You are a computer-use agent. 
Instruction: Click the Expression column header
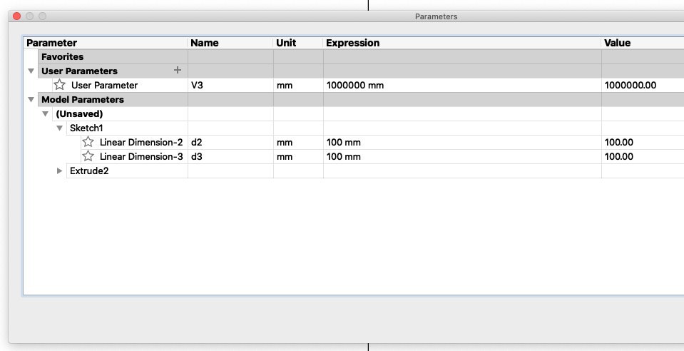(462, 43)
